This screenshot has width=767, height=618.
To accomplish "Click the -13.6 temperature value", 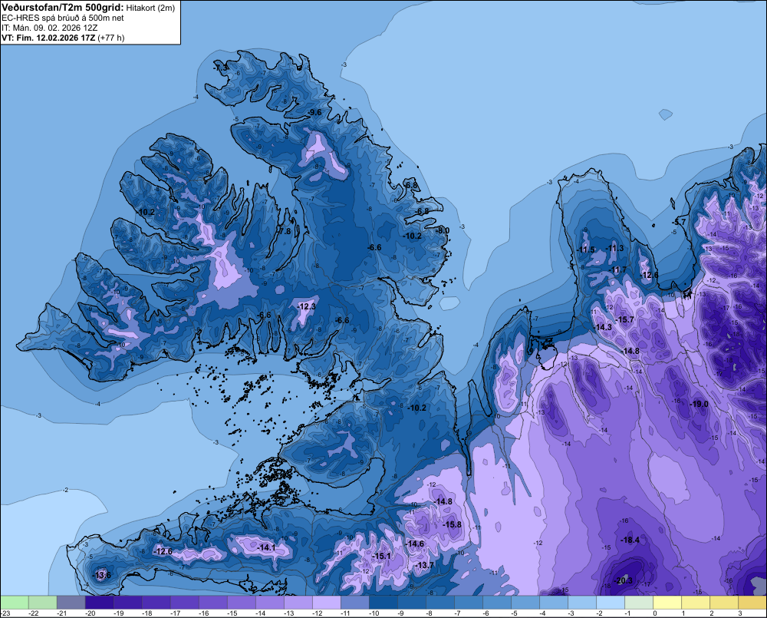I will click(x=102, y=575).
